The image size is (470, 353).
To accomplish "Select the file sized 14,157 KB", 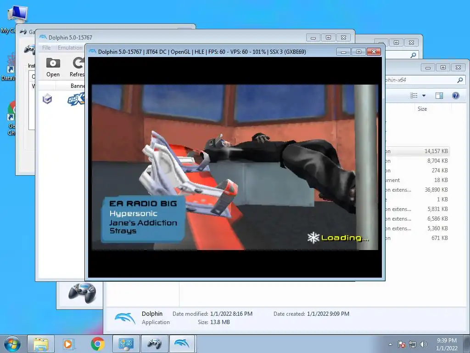I will point(417,151).
